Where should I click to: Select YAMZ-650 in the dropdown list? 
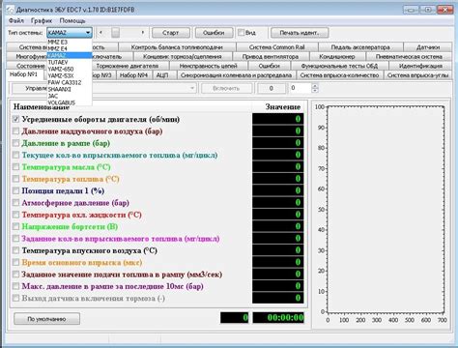(70, 69)
